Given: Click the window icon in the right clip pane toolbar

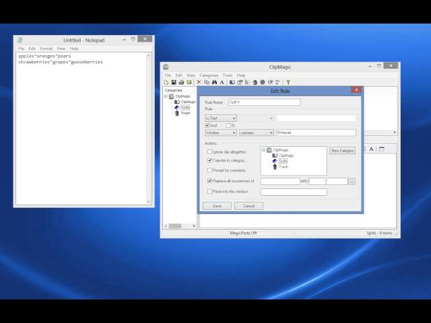Looking at the screenshot, I should pos(382,149).
